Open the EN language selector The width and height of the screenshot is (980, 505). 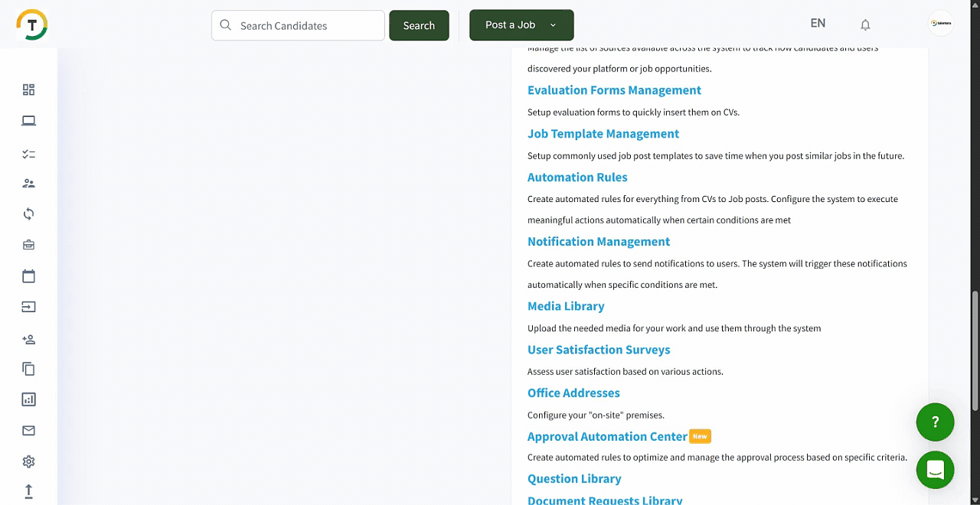818,23
